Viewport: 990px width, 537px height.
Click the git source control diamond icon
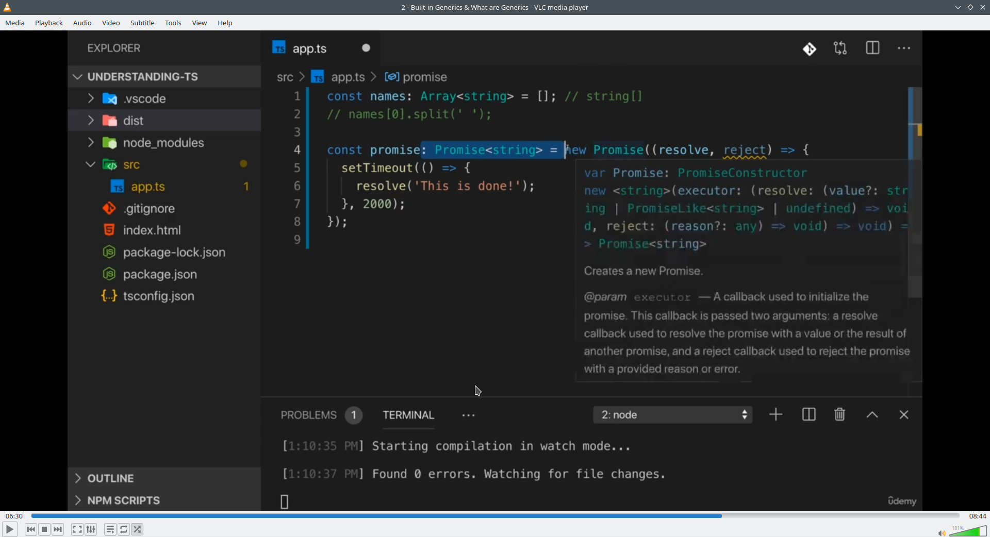click(x=810, y=49)
